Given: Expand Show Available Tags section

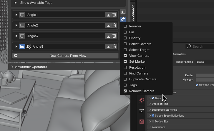Looking at the screenshot, I should point(16,3).
